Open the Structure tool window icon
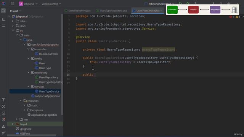The image size is (244, 137). (x=3, y=20)
